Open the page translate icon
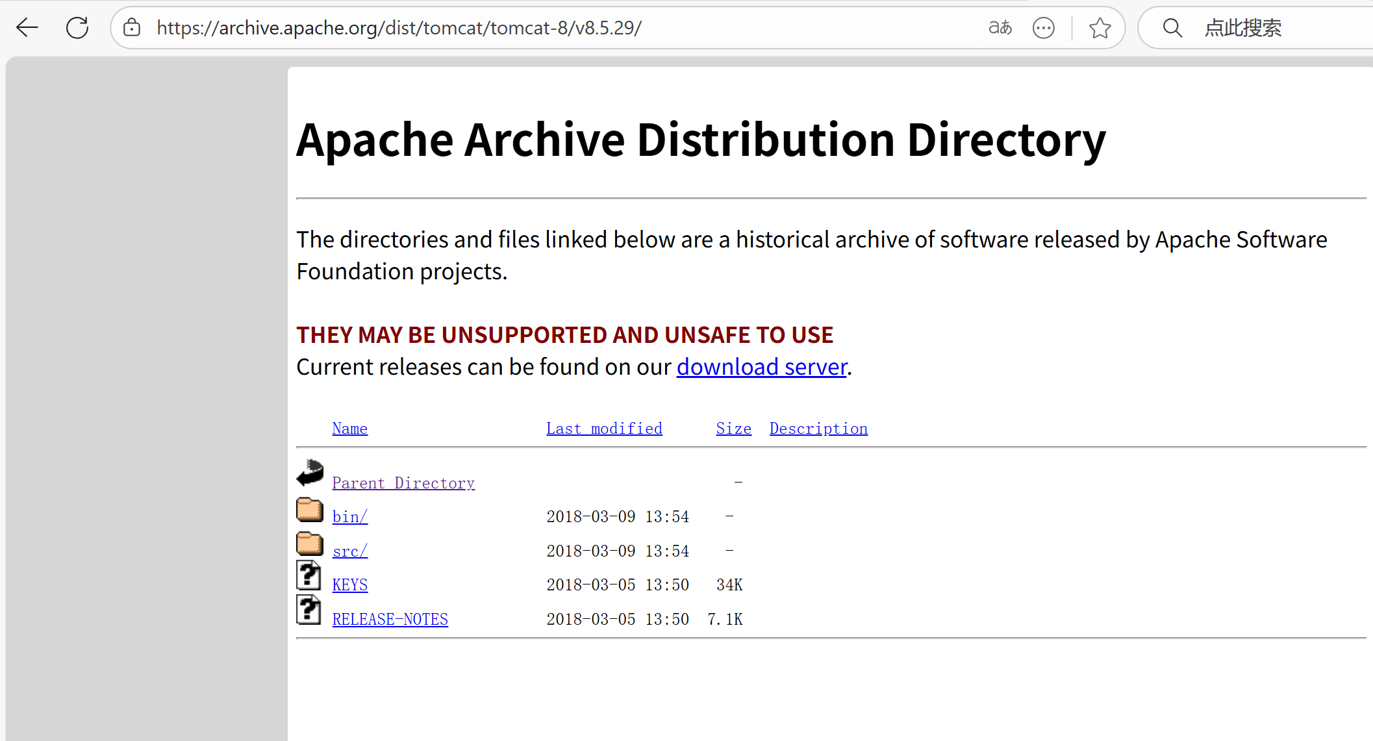The height and width of the screenshot is (741, 1373). tap(1000, 28)
